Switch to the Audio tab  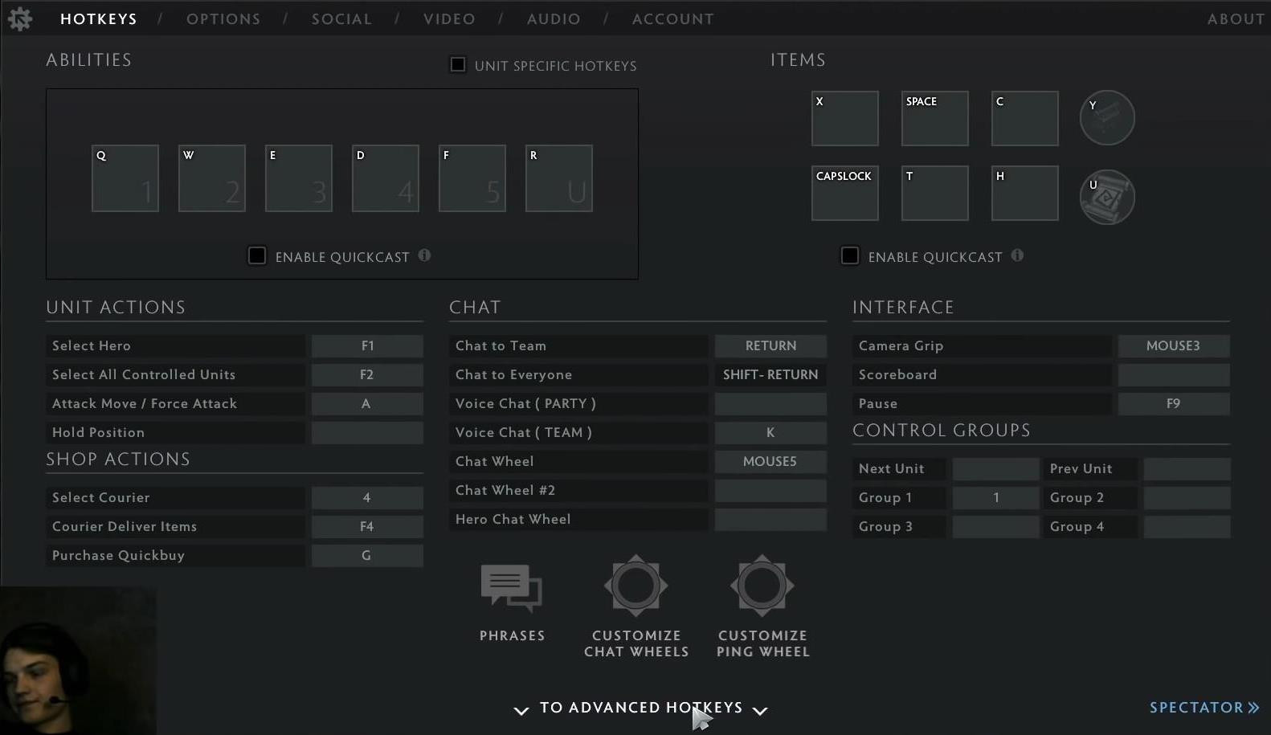click(x=554, y=18)
